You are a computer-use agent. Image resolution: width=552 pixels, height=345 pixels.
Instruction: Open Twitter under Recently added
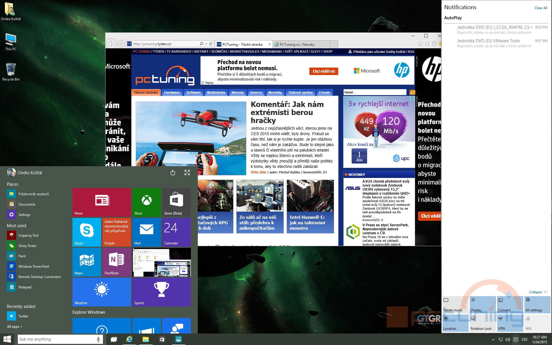point(36,316)
